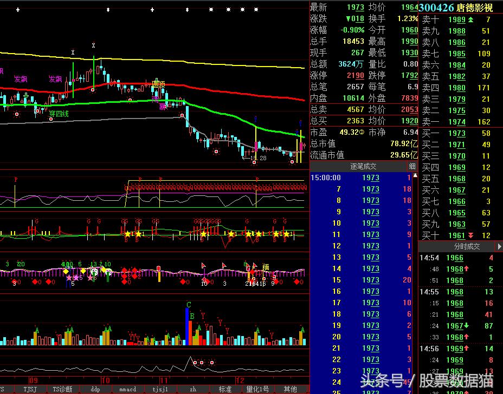Open the 其他 tab at bottom
Screen dimensions: 503x394
(x=290, y=389)
